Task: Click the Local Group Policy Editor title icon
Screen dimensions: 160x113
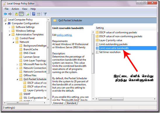Action: click(4, 4)
